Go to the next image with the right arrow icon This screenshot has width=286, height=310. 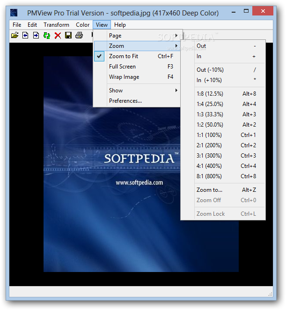click(36, 35)
